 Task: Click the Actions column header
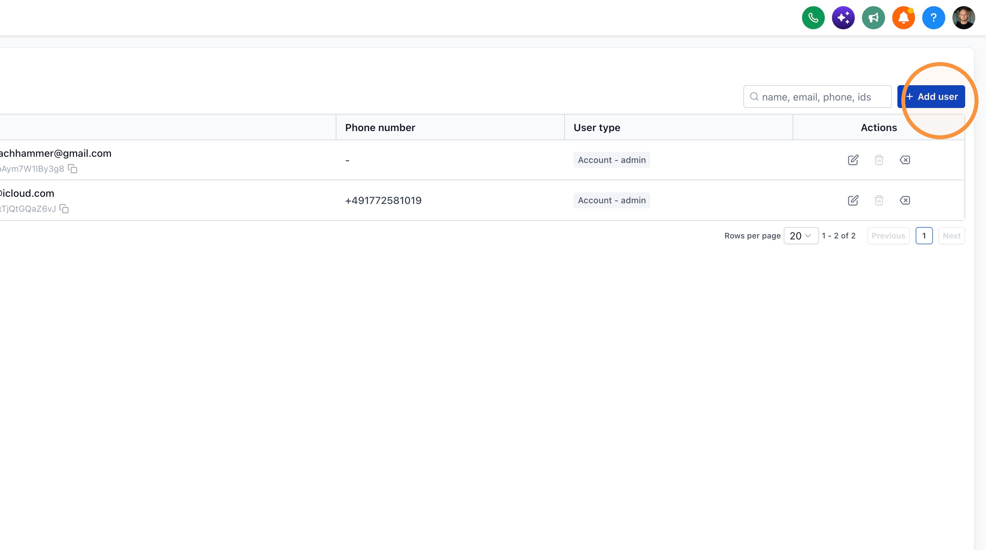pyautogui.click(x=879, y=127)
